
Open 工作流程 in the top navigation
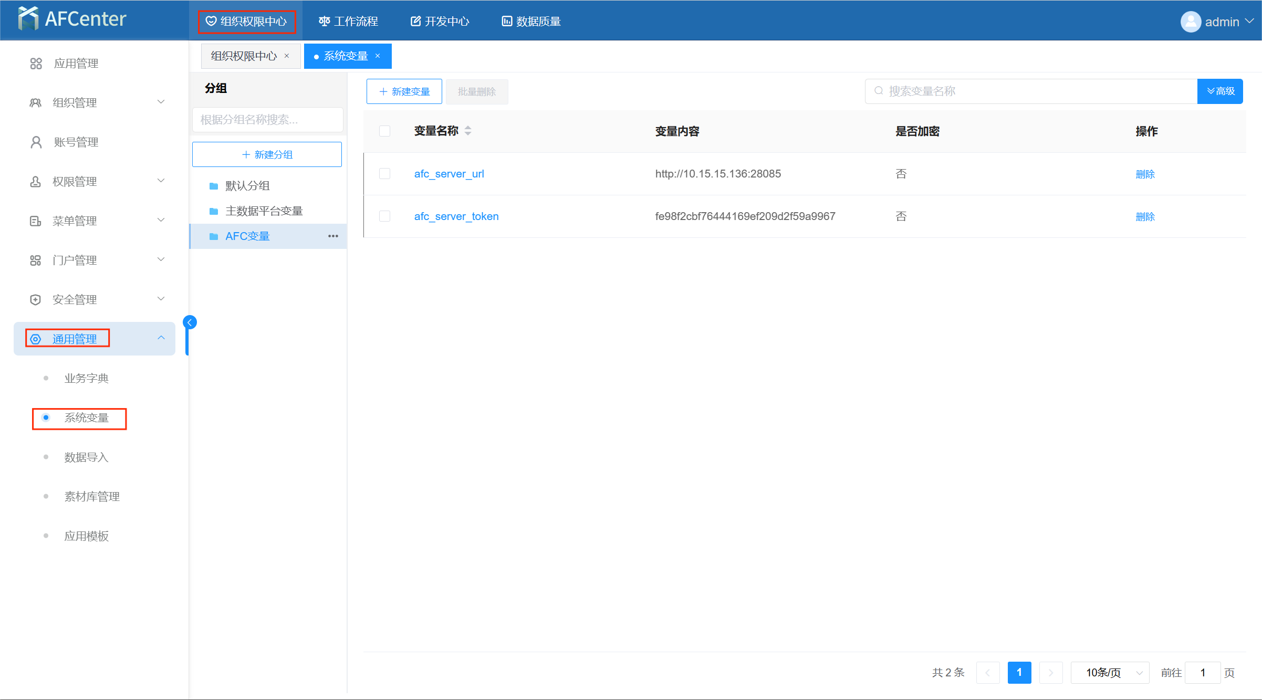tap(348, 22)
